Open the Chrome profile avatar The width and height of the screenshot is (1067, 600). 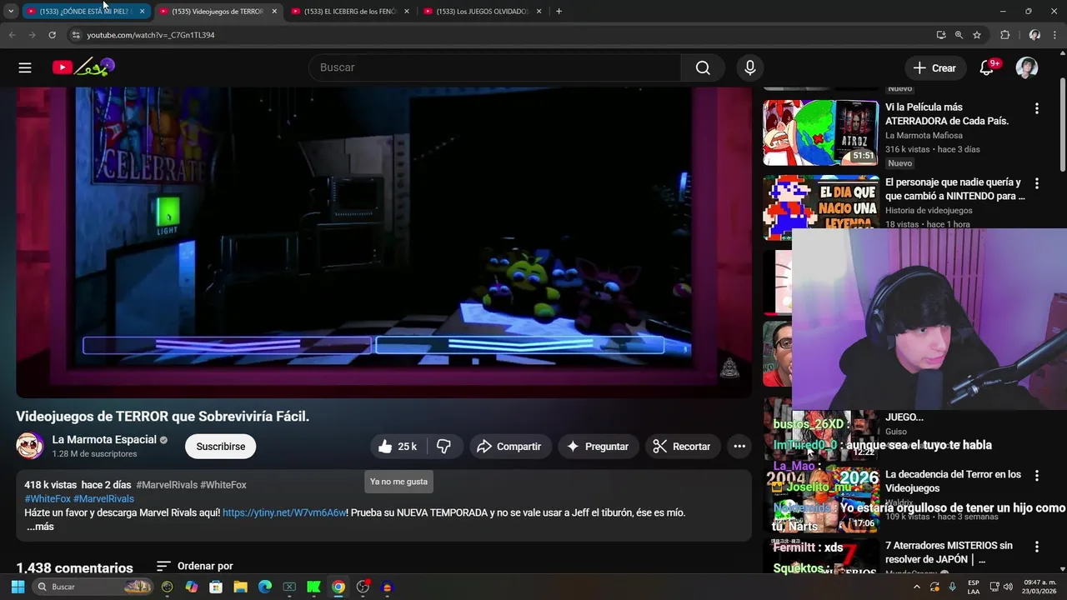click(1034, 35)
